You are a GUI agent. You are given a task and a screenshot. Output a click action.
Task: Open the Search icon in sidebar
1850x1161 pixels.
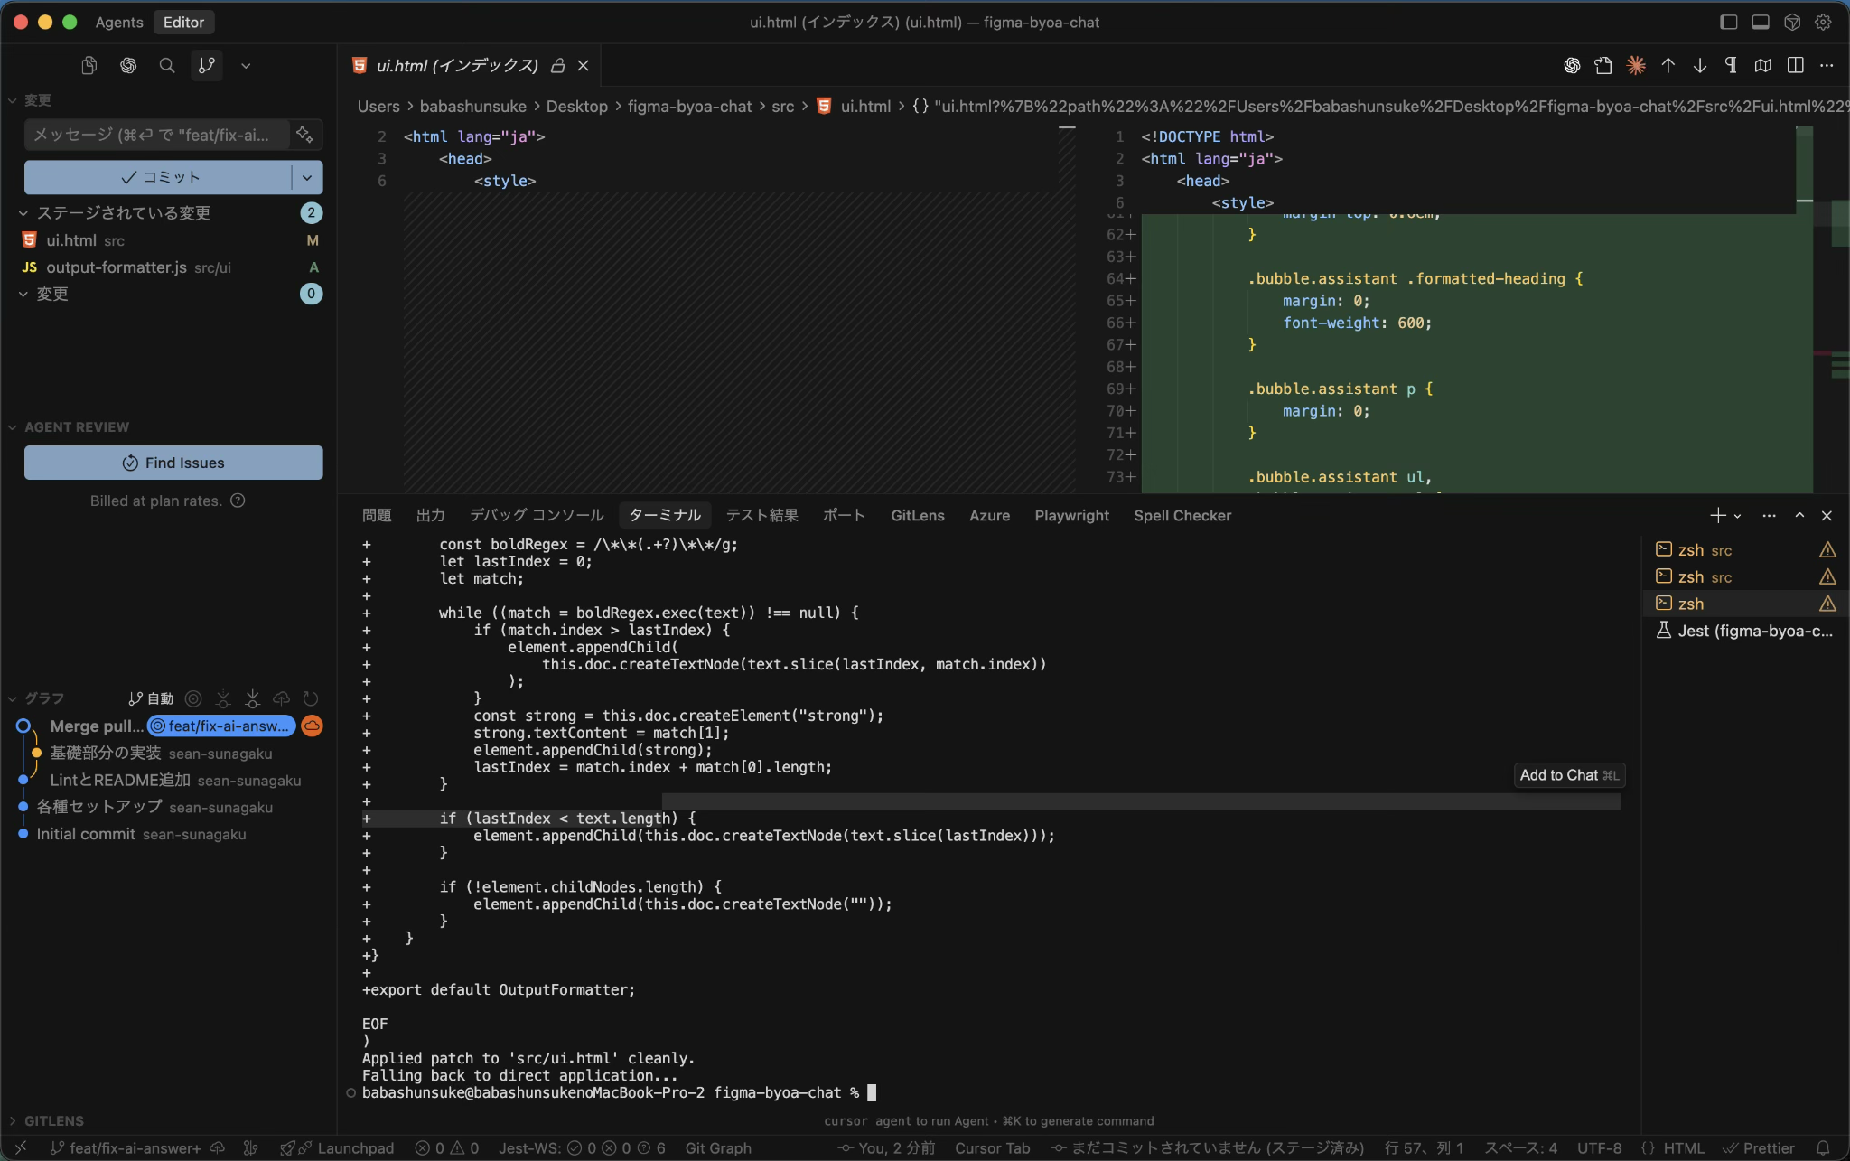[x=167, y=65]
